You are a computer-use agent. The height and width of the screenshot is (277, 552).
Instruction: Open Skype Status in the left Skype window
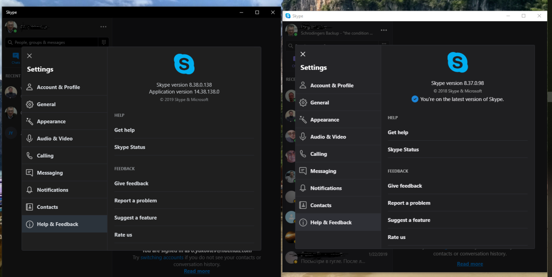coord(184,147)
